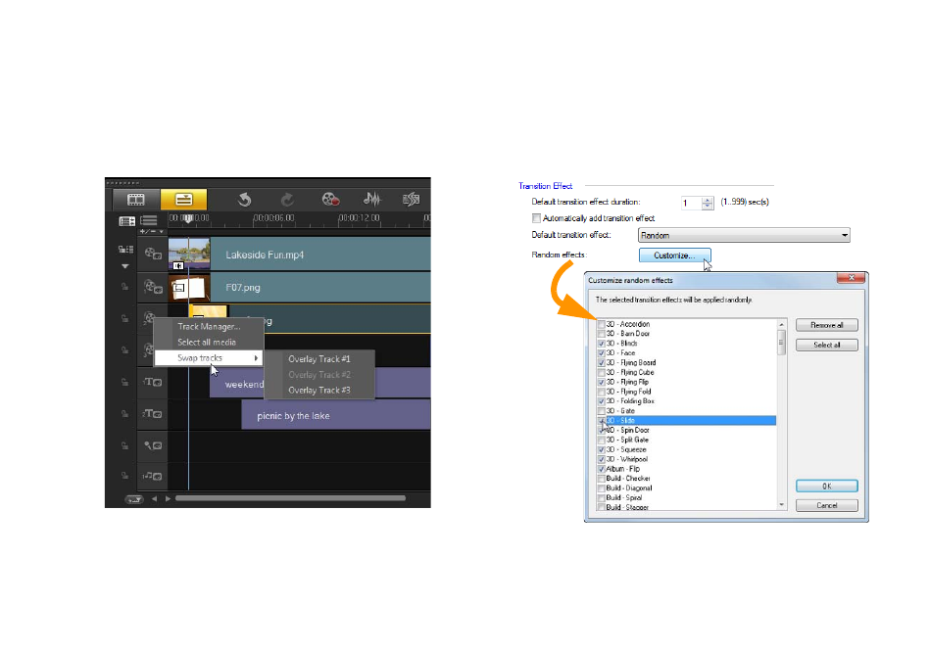
Task: Open the Record/Capture option icon
Action: (330, 200)
